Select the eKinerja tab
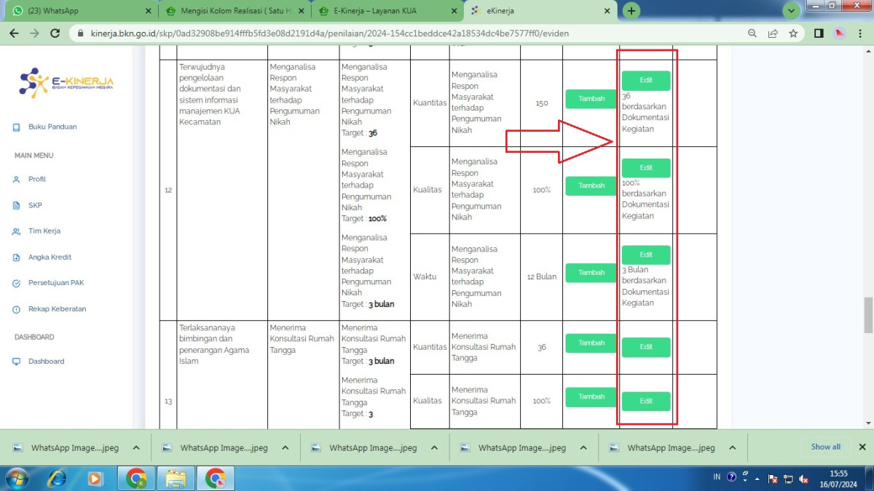This screenshot has width=874, height=491. pyautogui.click(x=541, y=11)
